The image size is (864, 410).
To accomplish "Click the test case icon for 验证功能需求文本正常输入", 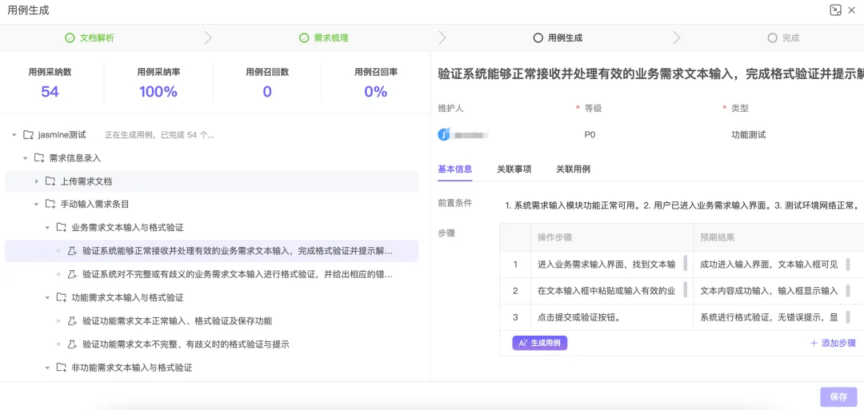I will click(x=72, y=321).
